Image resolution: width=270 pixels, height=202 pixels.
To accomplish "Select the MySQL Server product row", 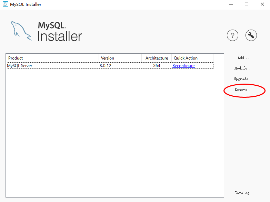I will point(110,66).
